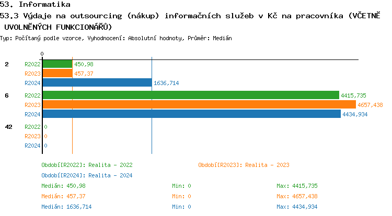The height and width of the screenshot is (216, 392).
Task: Click the green R2022 bar in group 6
Action: [x=191, y=95]
